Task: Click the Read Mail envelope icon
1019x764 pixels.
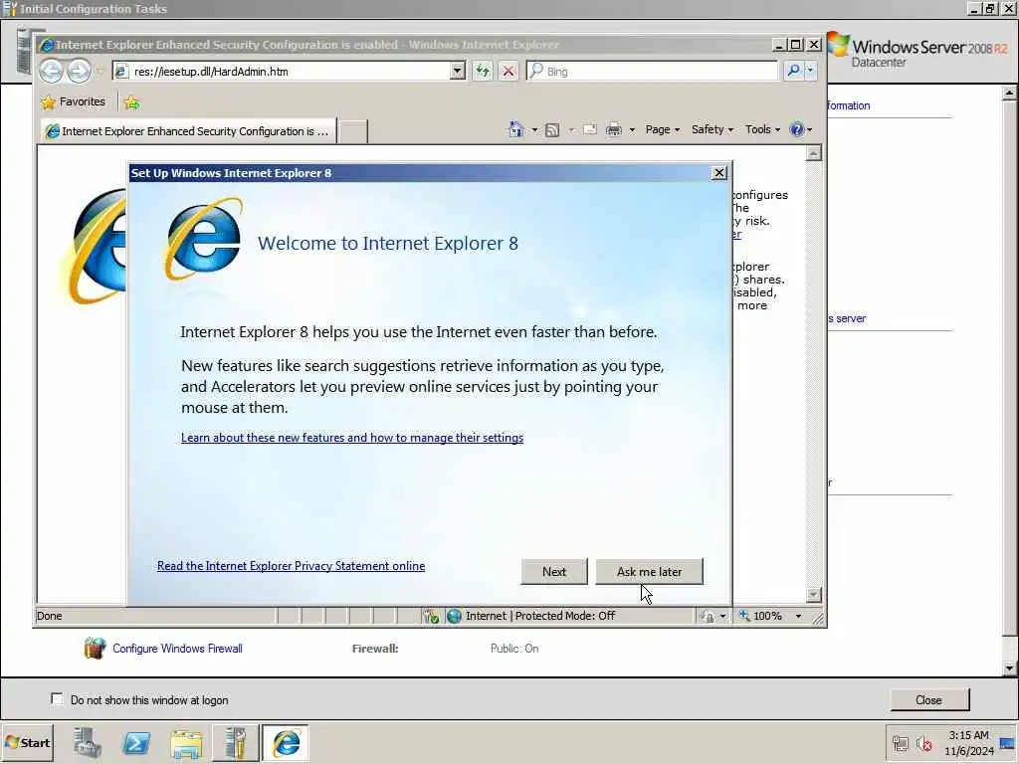Action: [x=590, y=129]
